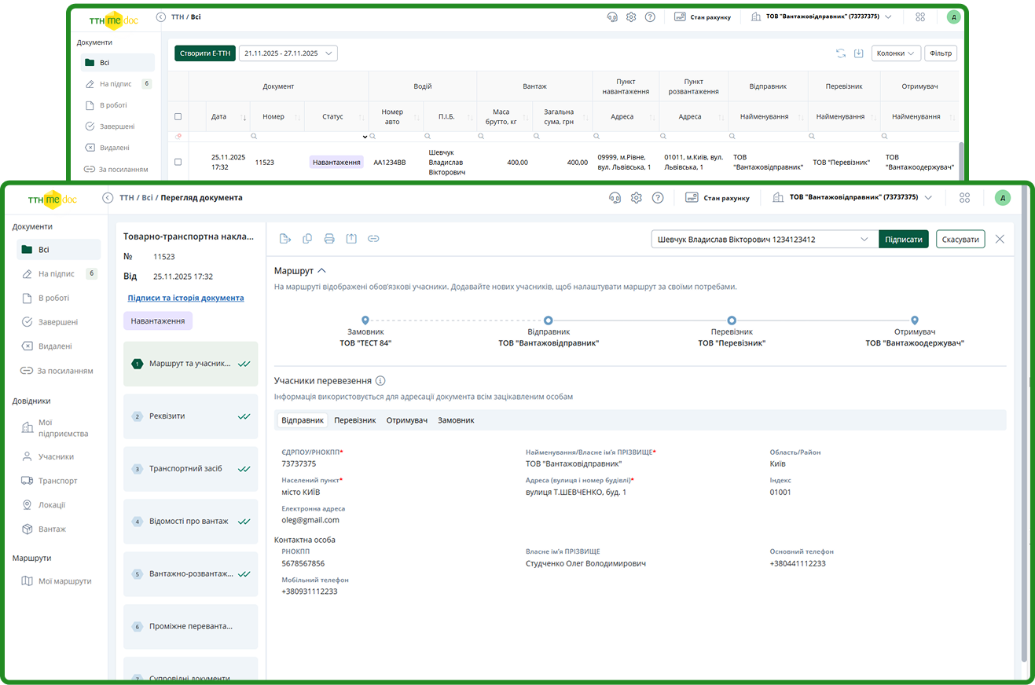Select the Транспортний засіб step

(190, 469)
